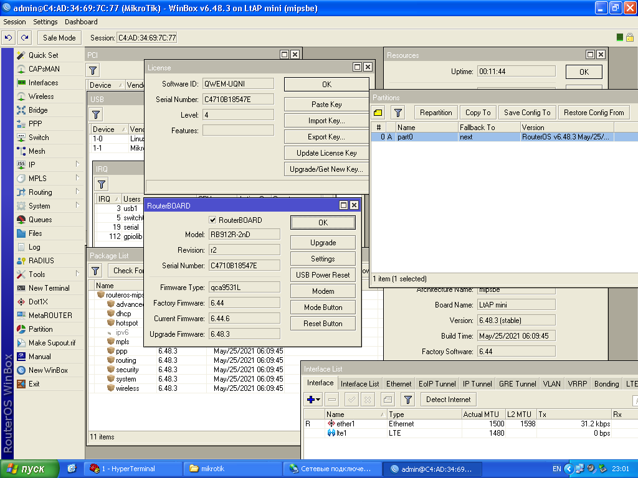Click Paste Key in License window
Viewport: 638px width, 478px height.
(326, 105)
